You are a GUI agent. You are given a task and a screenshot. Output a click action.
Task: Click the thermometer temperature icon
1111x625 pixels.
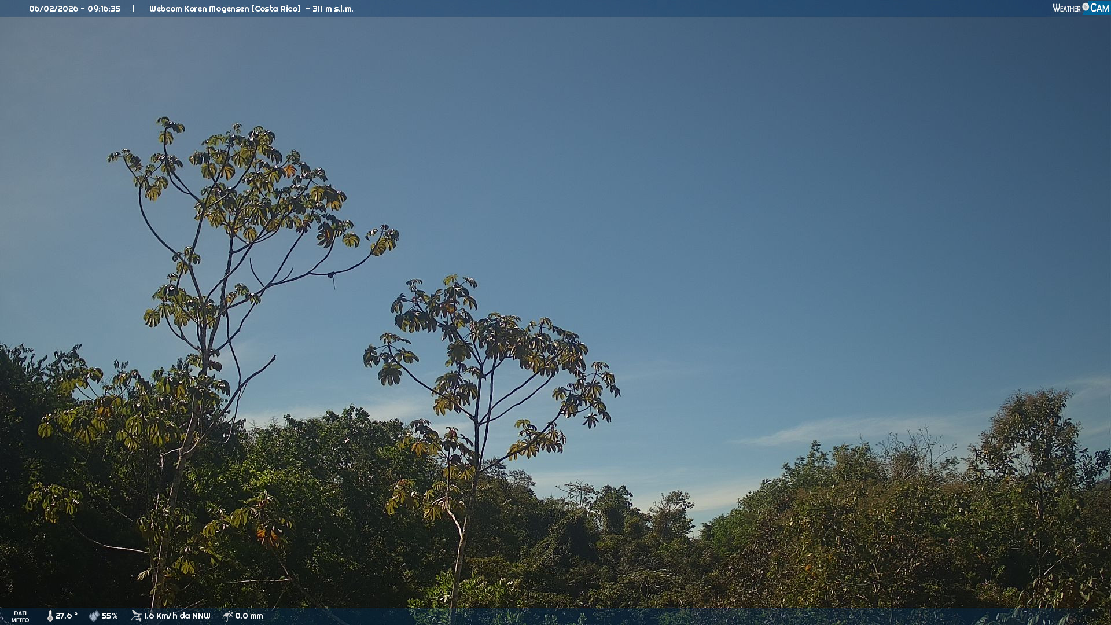point(50,616)
